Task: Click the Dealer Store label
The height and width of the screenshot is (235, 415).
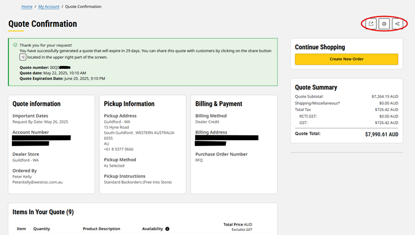Action: (26, 154)
